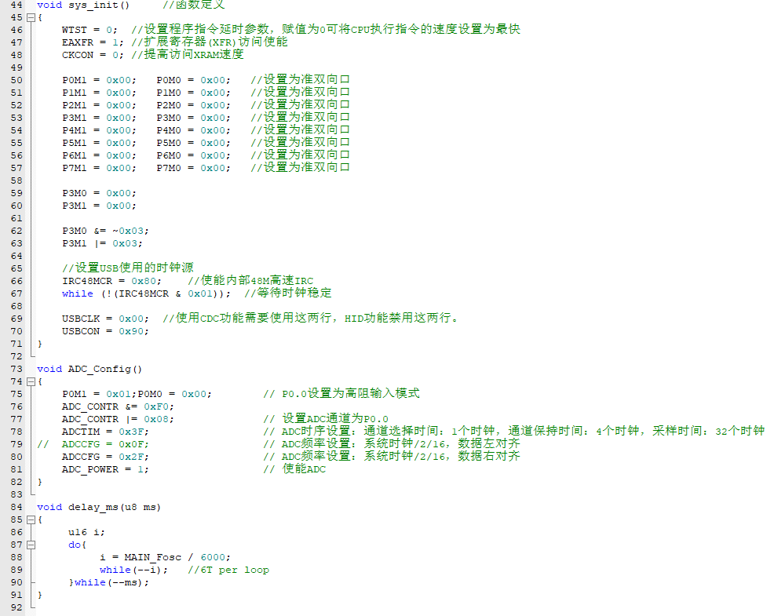Click 'USBCON = 0x90;' statement
774x616 pixels.
click(105, 332)
